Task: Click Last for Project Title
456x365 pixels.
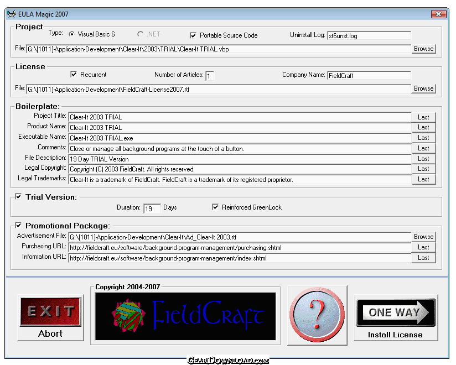Action: pyautogui.click(x=423, y=117)
